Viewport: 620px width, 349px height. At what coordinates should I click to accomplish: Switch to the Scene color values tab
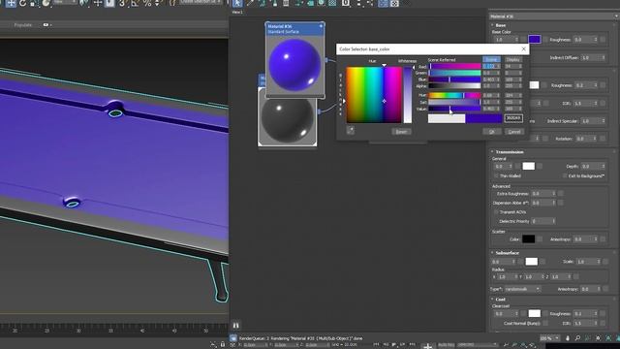tap(491, 59)
